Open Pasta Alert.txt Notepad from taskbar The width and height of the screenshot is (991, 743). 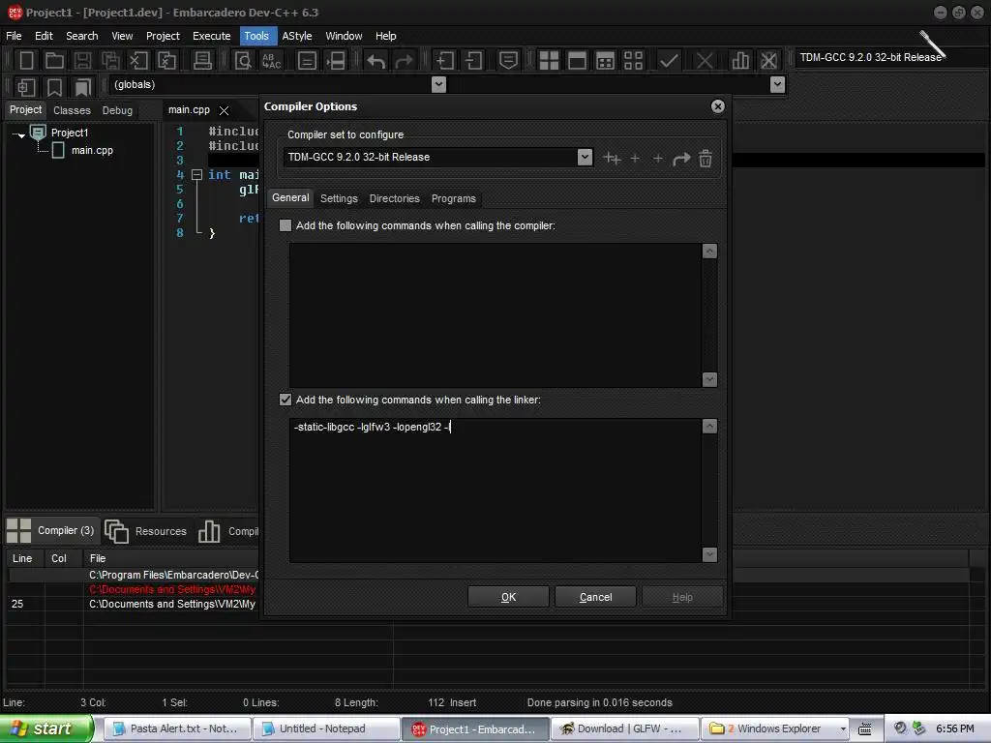pyautogui.click(x=178, y=729)
